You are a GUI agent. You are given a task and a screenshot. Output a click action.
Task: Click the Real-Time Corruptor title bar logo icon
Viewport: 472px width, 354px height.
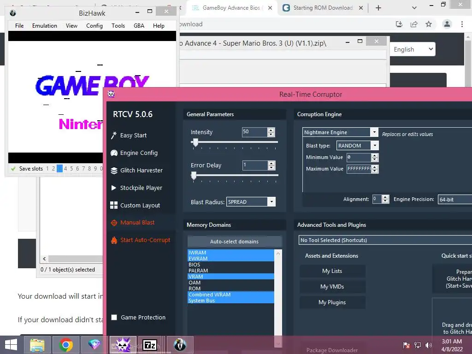(111, 94)
